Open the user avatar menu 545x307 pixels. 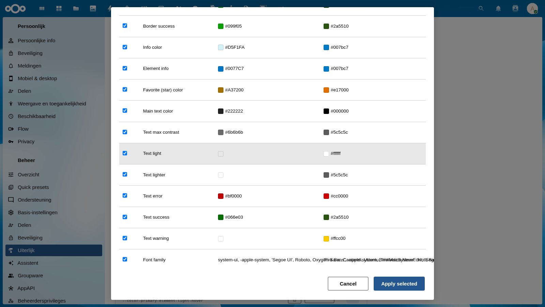[532, 9]
